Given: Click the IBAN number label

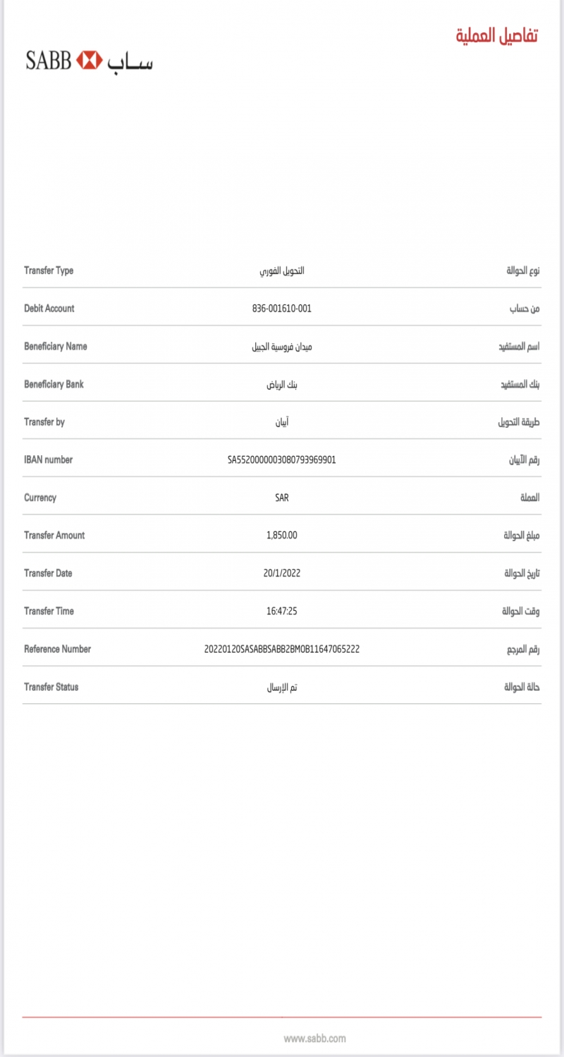Looking at the screenshot, I should 49,459.
